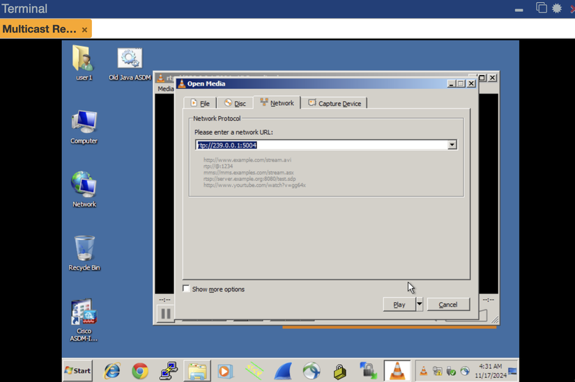Open the Windows Start menu
Screen dimensions: 575x382
tap(78, 371)
